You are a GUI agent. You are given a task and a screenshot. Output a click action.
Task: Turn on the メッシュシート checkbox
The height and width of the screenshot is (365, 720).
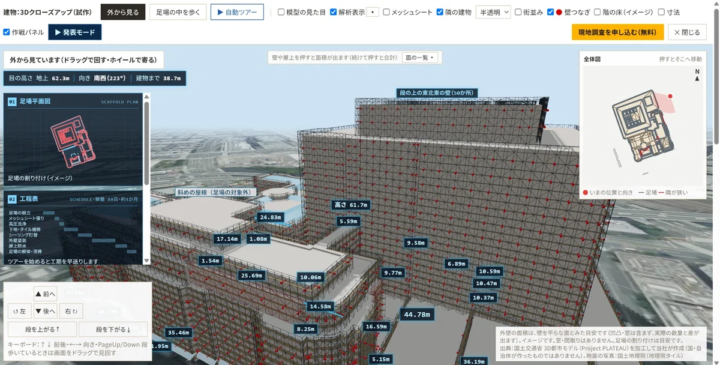coord(386,12)
